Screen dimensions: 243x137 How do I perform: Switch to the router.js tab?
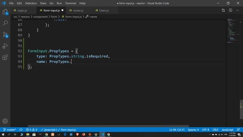pos(78,10)
